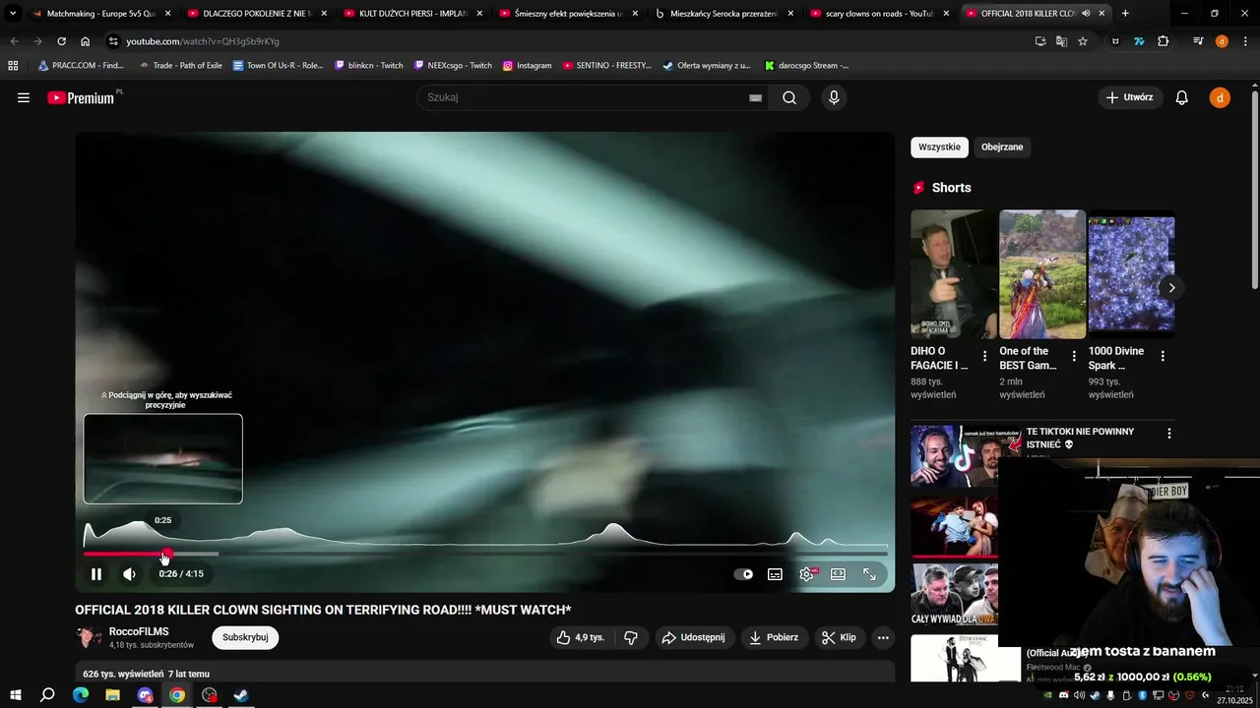The image size is (1260, 708).
Task: Open OBS Studio from the taskbar
Action: [209, 695]
